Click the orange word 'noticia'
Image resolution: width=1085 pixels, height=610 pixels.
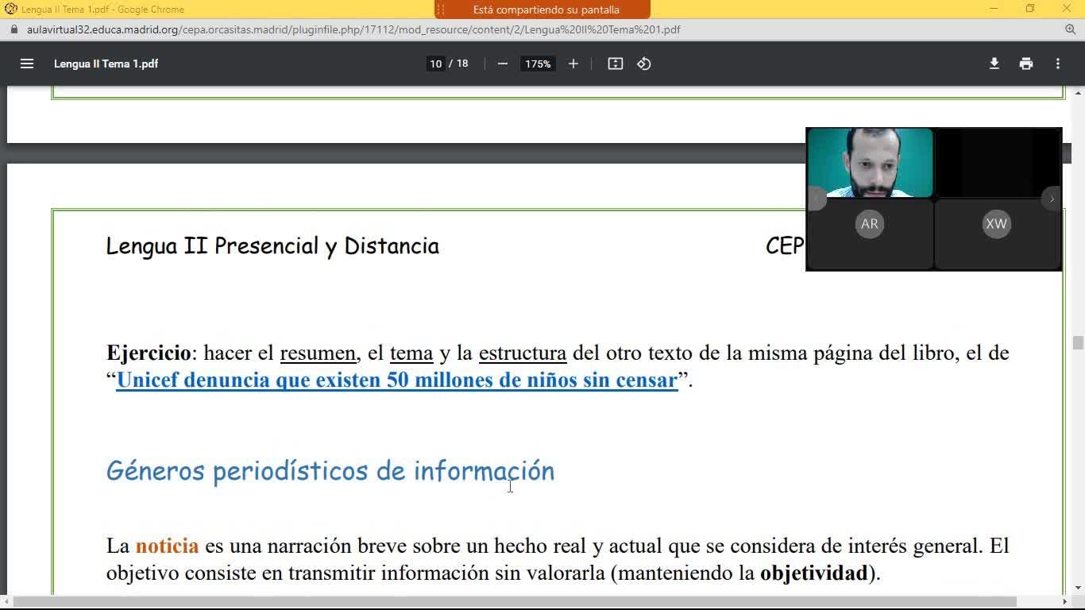167,546
